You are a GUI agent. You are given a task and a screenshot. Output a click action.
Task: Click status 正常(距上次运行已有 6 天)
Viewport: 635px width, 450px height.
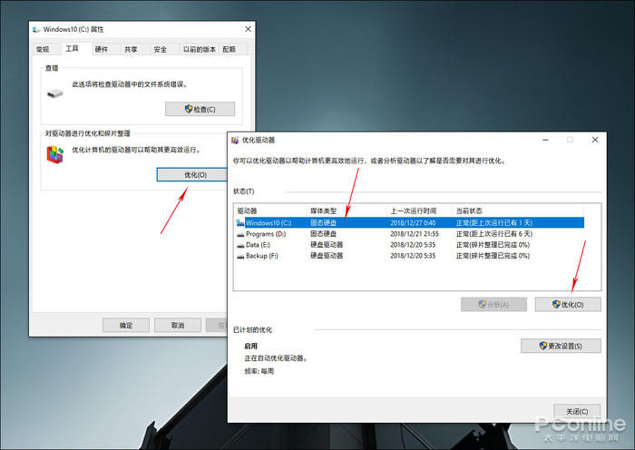coord(494,234)
